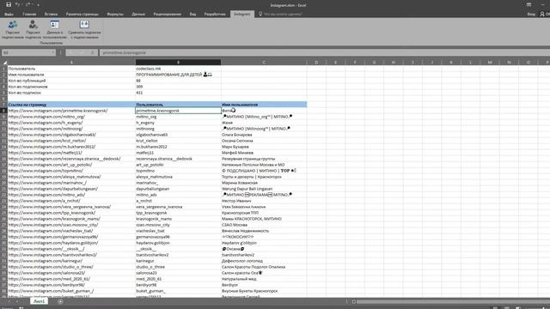Click the Ссылка на страницу header cell

coord(71,105)
